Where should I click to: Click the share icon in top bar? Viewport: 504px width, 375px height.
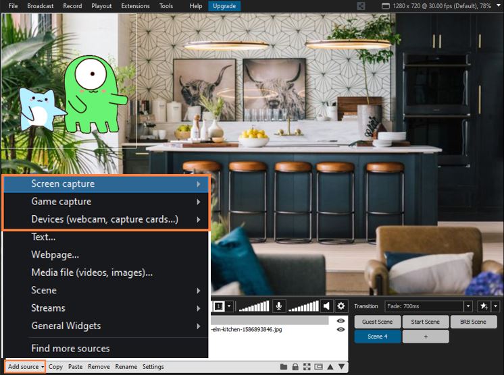point(361,6)
